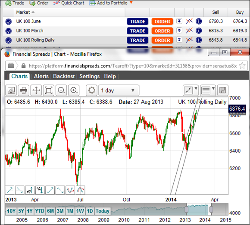Expand the UK 100 June row options arrow
This screenshot has height=225, width=250.
[179, 21]
